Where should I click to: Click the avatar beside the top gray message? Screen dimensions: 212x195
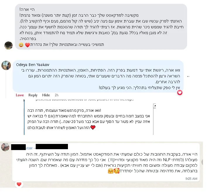[x=8, y=45]
